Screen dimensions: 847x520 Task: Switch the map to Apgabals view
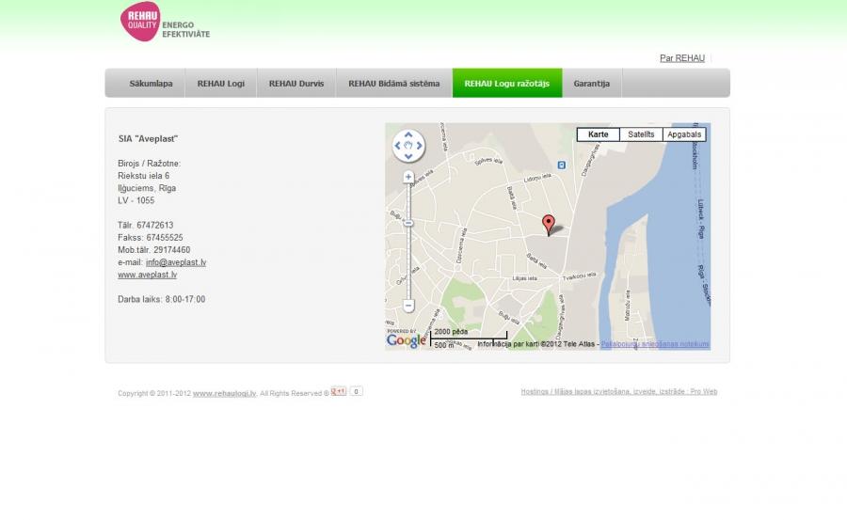coord(684,134)
